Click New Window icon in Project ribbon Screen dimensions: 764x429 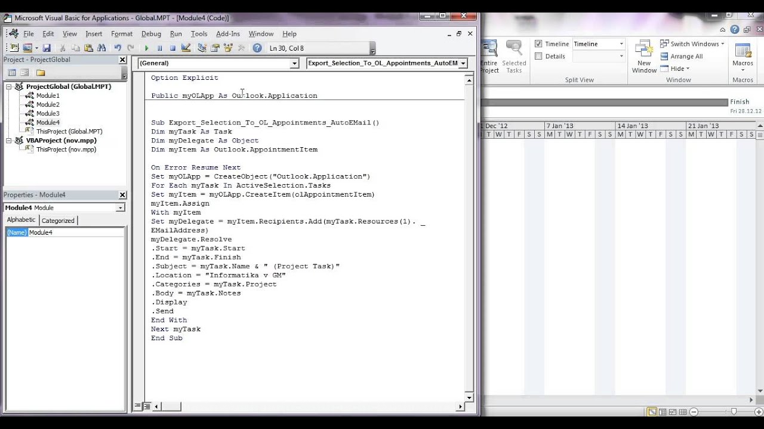click(x=644, y=57)
